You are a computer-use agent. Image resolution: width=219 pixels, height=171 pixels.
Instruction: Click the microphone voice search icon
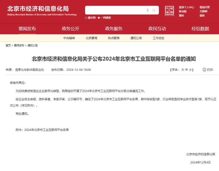(x=148, y=10)
